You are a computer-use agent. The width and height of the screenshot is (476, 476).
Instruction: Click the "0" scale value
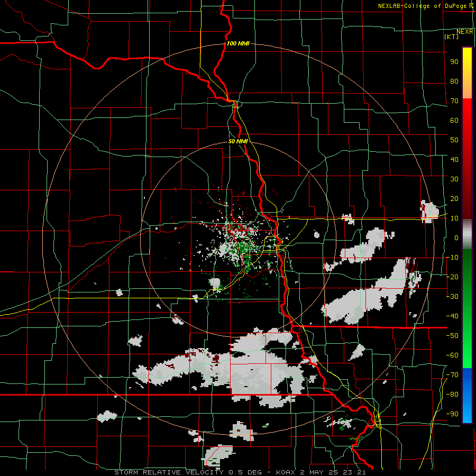(x=456, y=238)
